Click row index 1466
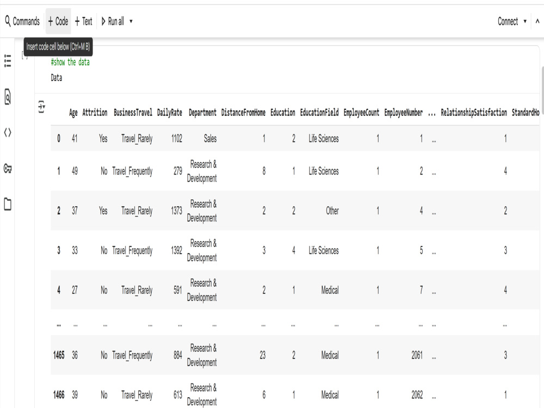 [59, 395]
